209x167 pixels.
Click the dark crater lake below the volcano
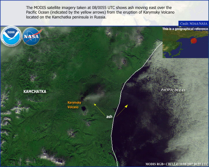(x=84, y=109)
